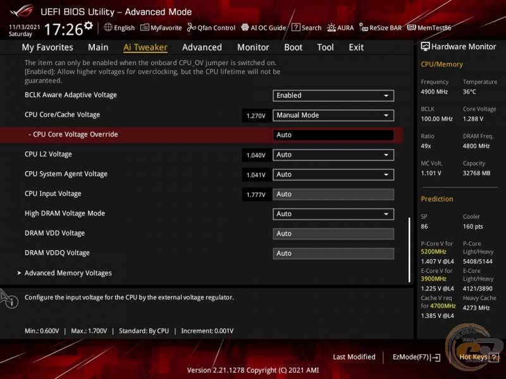Image resolution: width=506 pixels, height=379 pixels.
Task: Open CPU Core/Cache Voltage Manual Mode dropdown
Action: point(333,116)
